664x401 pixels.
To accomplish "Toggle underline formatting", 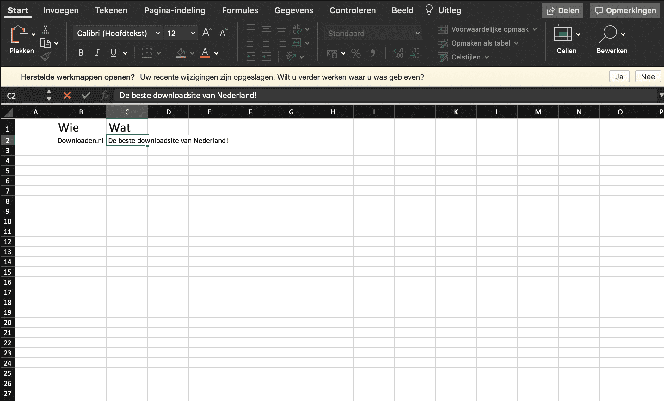I will pos(114,53).
